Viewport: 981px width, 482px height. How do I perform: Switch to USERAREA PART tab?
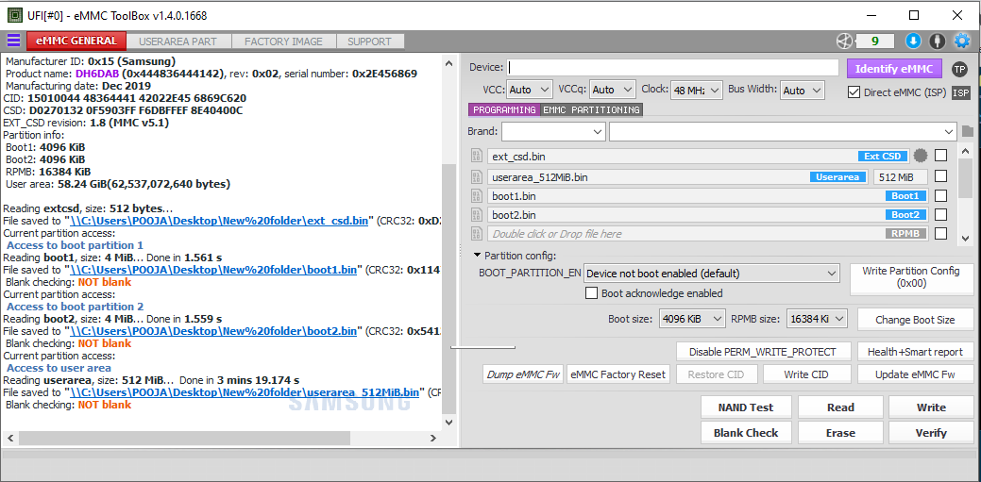(178, 42)
